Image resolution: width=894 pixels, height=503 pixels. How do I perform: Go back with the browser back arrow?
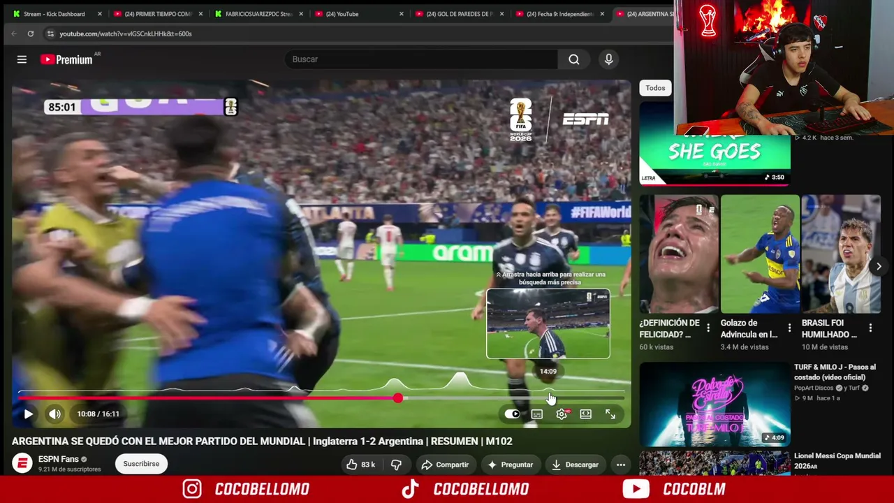coord(14,34)
